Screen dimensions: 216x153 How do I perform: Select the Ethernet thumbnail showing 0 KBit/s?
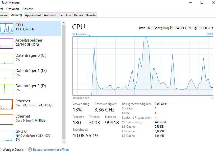click(6, 120)
